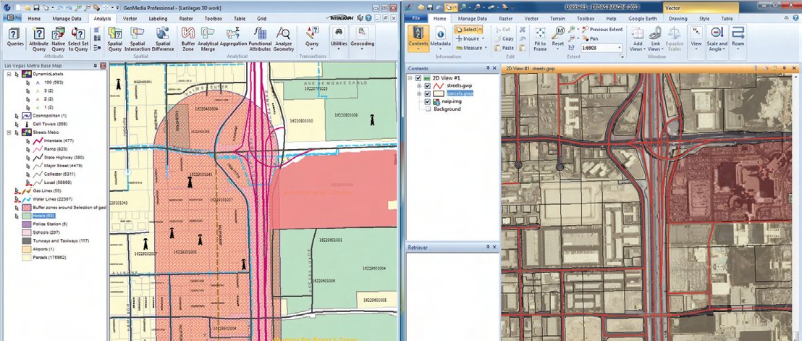The image size is (802, 341).
Task: Click the Pan tool in ERDAS
Action: pos(591,38)
